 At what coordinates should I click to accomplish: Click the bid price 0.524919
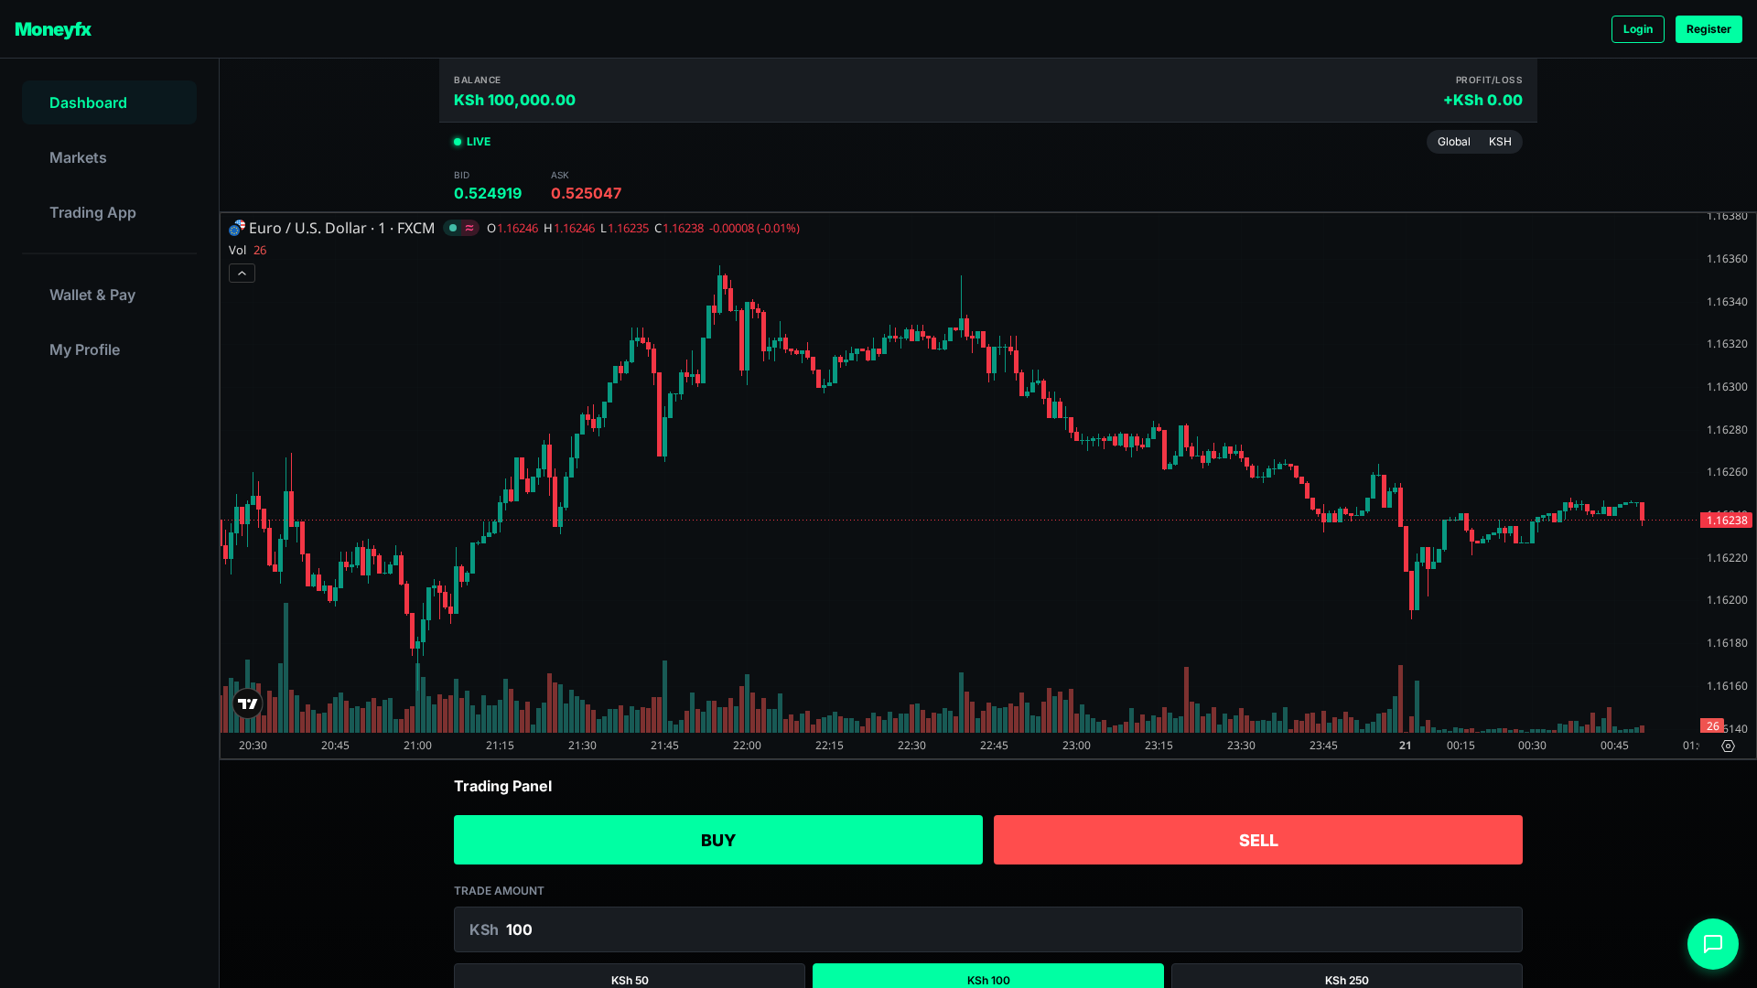(488, 193)
